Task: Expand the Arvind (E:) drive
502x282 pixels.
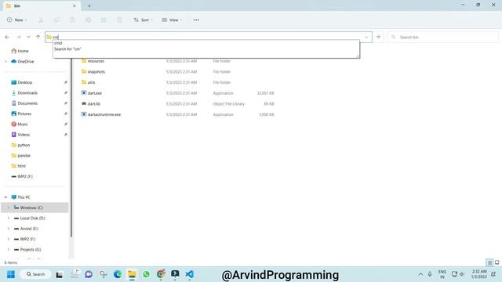Action: point(9,229)
